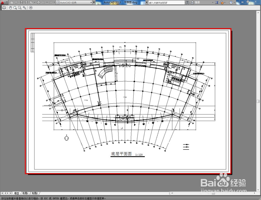
Task: Click the Stay Connected icon
Action: click(222, 3)
